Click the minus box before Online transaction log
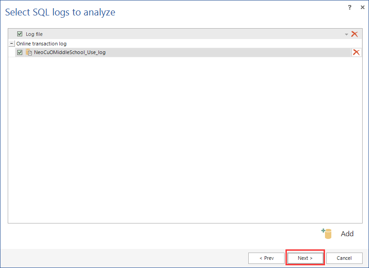369x268 pixels. [x=11, y=43]
